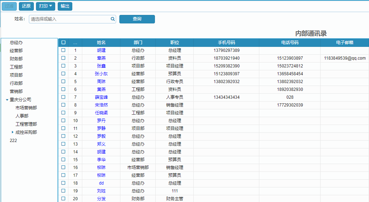Select 财务部 in the department tree
Screen dimensions: 369x202
coord(16,59)
